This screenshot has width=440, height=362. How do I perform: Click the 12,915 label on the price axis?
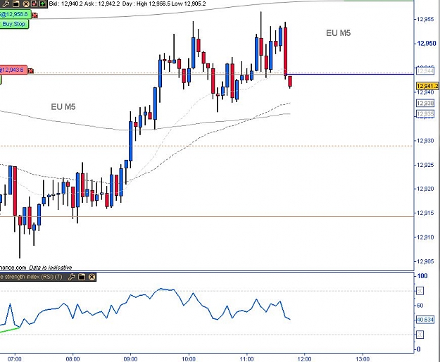coord(425,213)
